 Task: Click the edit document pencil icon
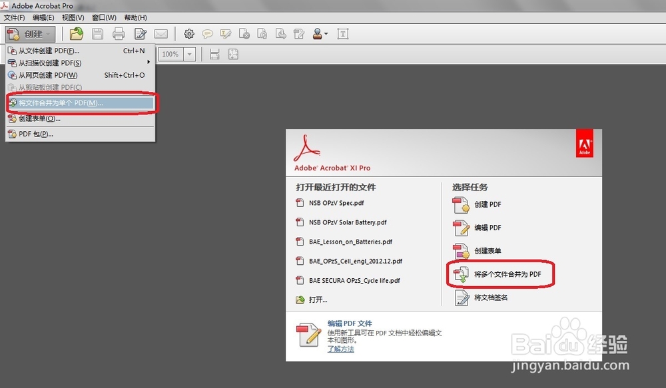tap(140, 34)
